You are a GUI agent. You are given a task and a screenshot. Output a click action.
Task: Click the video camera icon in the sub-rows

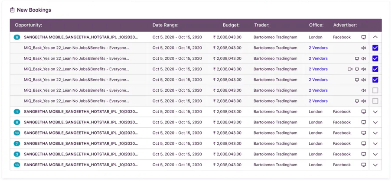click(350, 69)
